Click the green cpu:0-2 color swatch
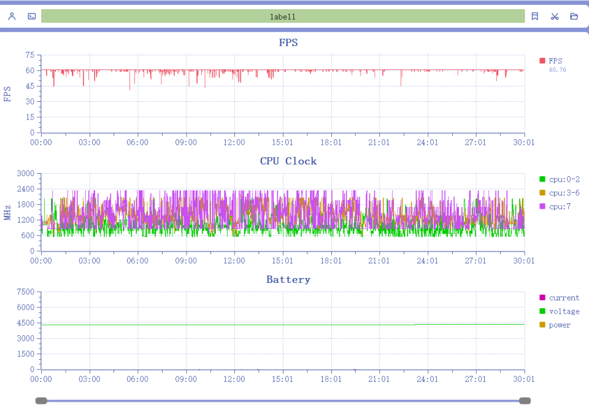 pyautogui.click(x=542, y=179)
